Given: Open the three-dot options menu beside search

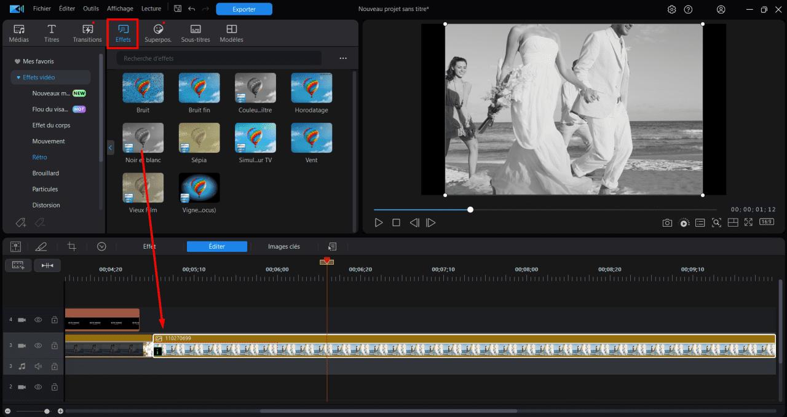Looking at the screenshot, I should click(x=343, y=58).
